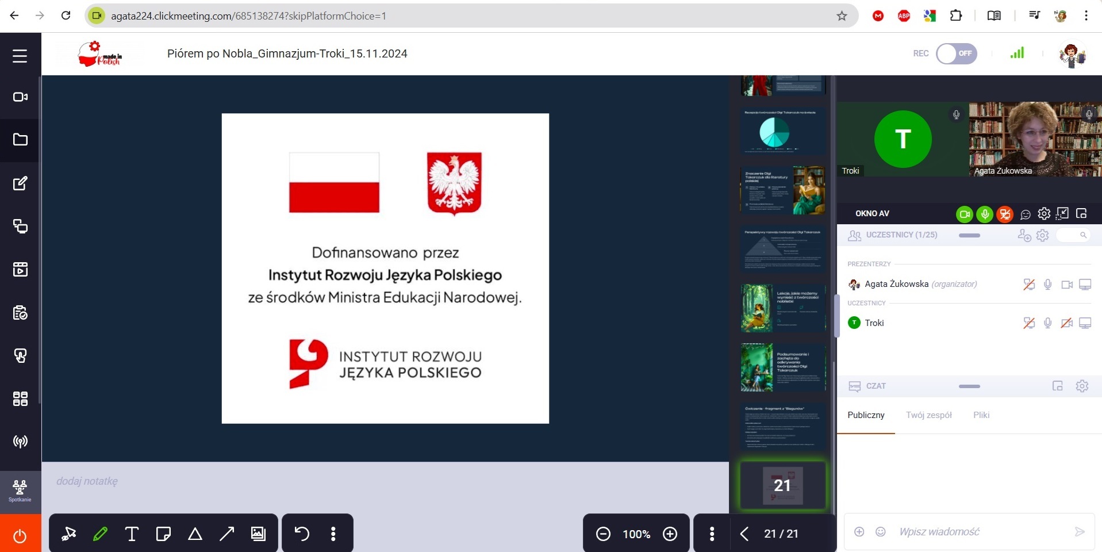Open slide options menu beside page counter
Viewport: 1102px width, 552px height.
coord(712,534)
